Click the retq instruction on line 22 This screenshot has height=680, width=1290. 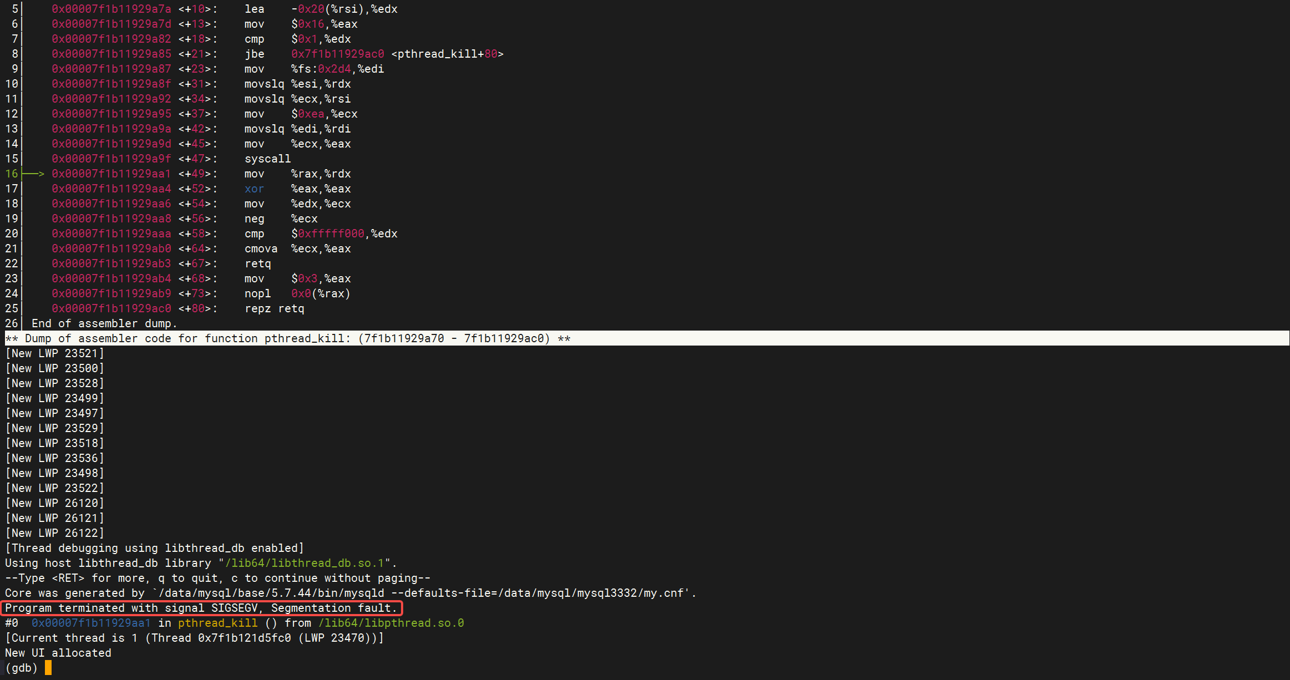(258, 264)
